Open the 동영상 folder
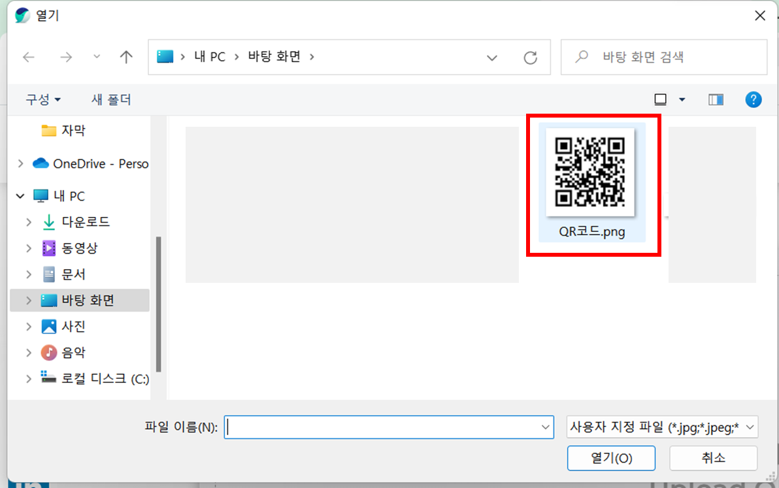779x488 pixels. click(x=69, y=248)
